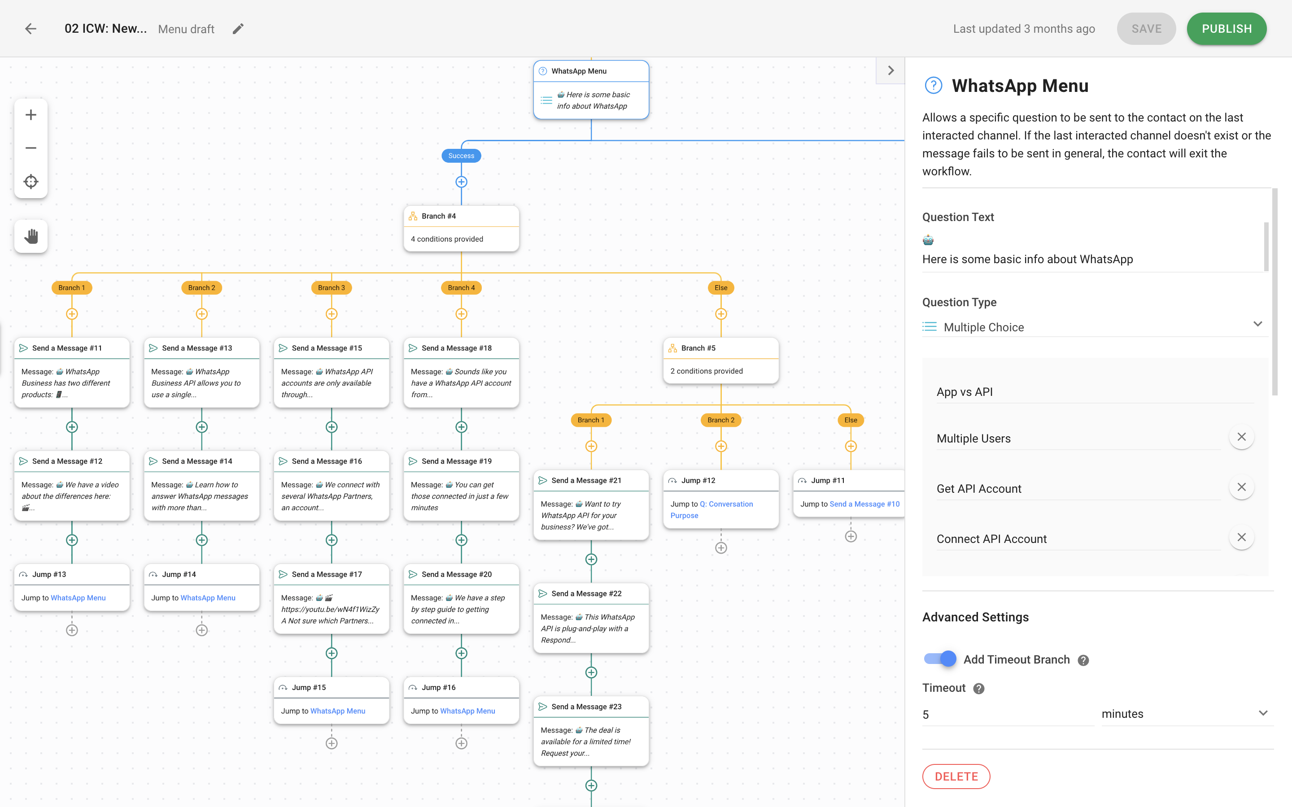Recenter canvas with crosshair icon
1292x807 pixels.
coord(31,182)
